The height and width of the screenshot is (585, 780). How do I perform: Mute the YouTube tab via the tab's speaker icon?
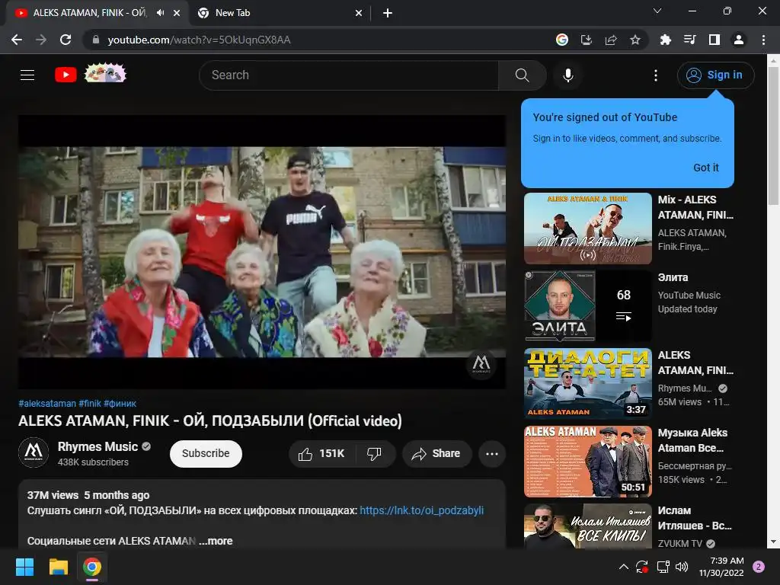(x=160, y=13)
